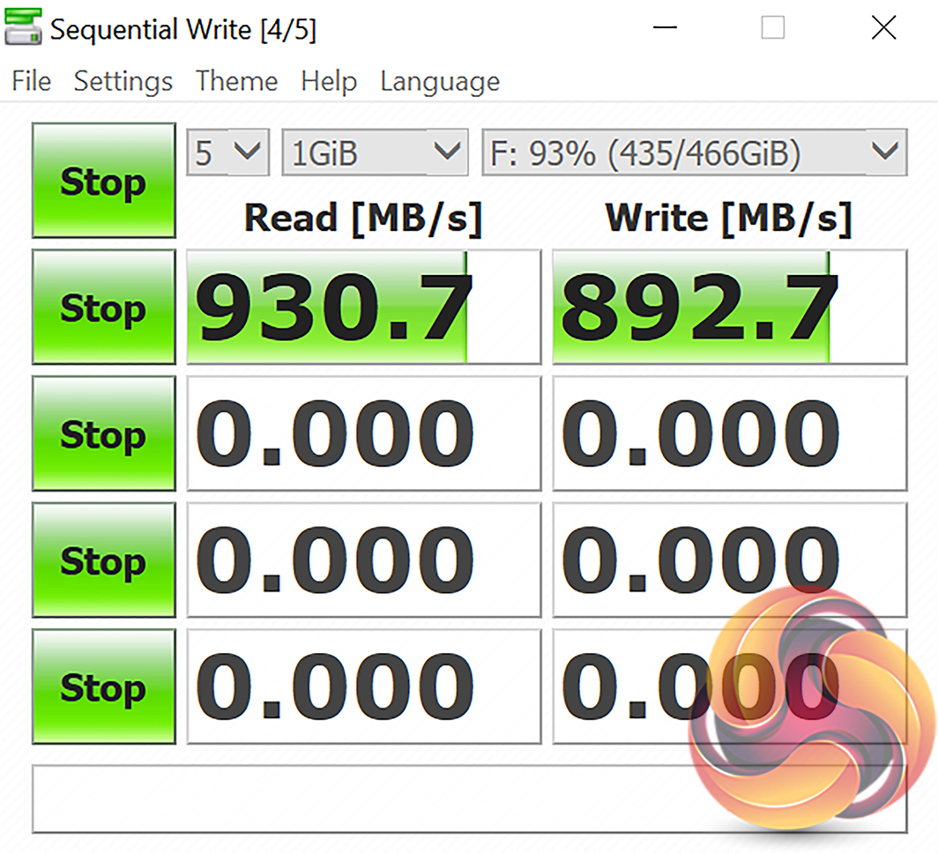Close the Sequential Write window
Image resolution: width=938 pixels, height=853 pixels.
(x=883, y=28)
